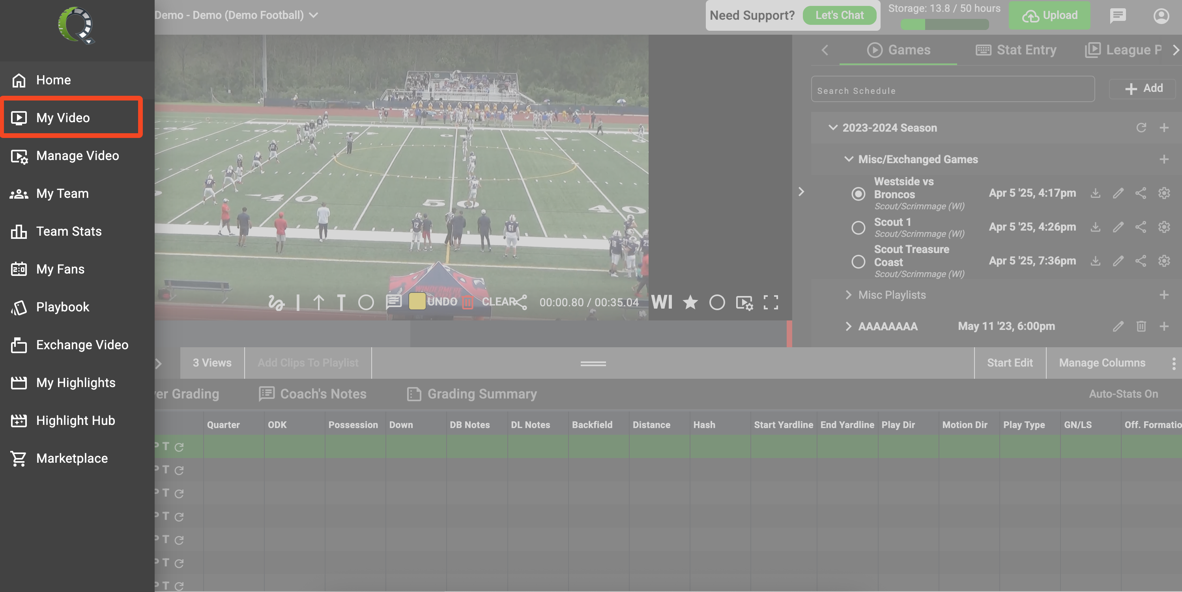This screenshot has height=592, width=1182.
Task: Open My Fans section
Action: (x=77, y=269)
